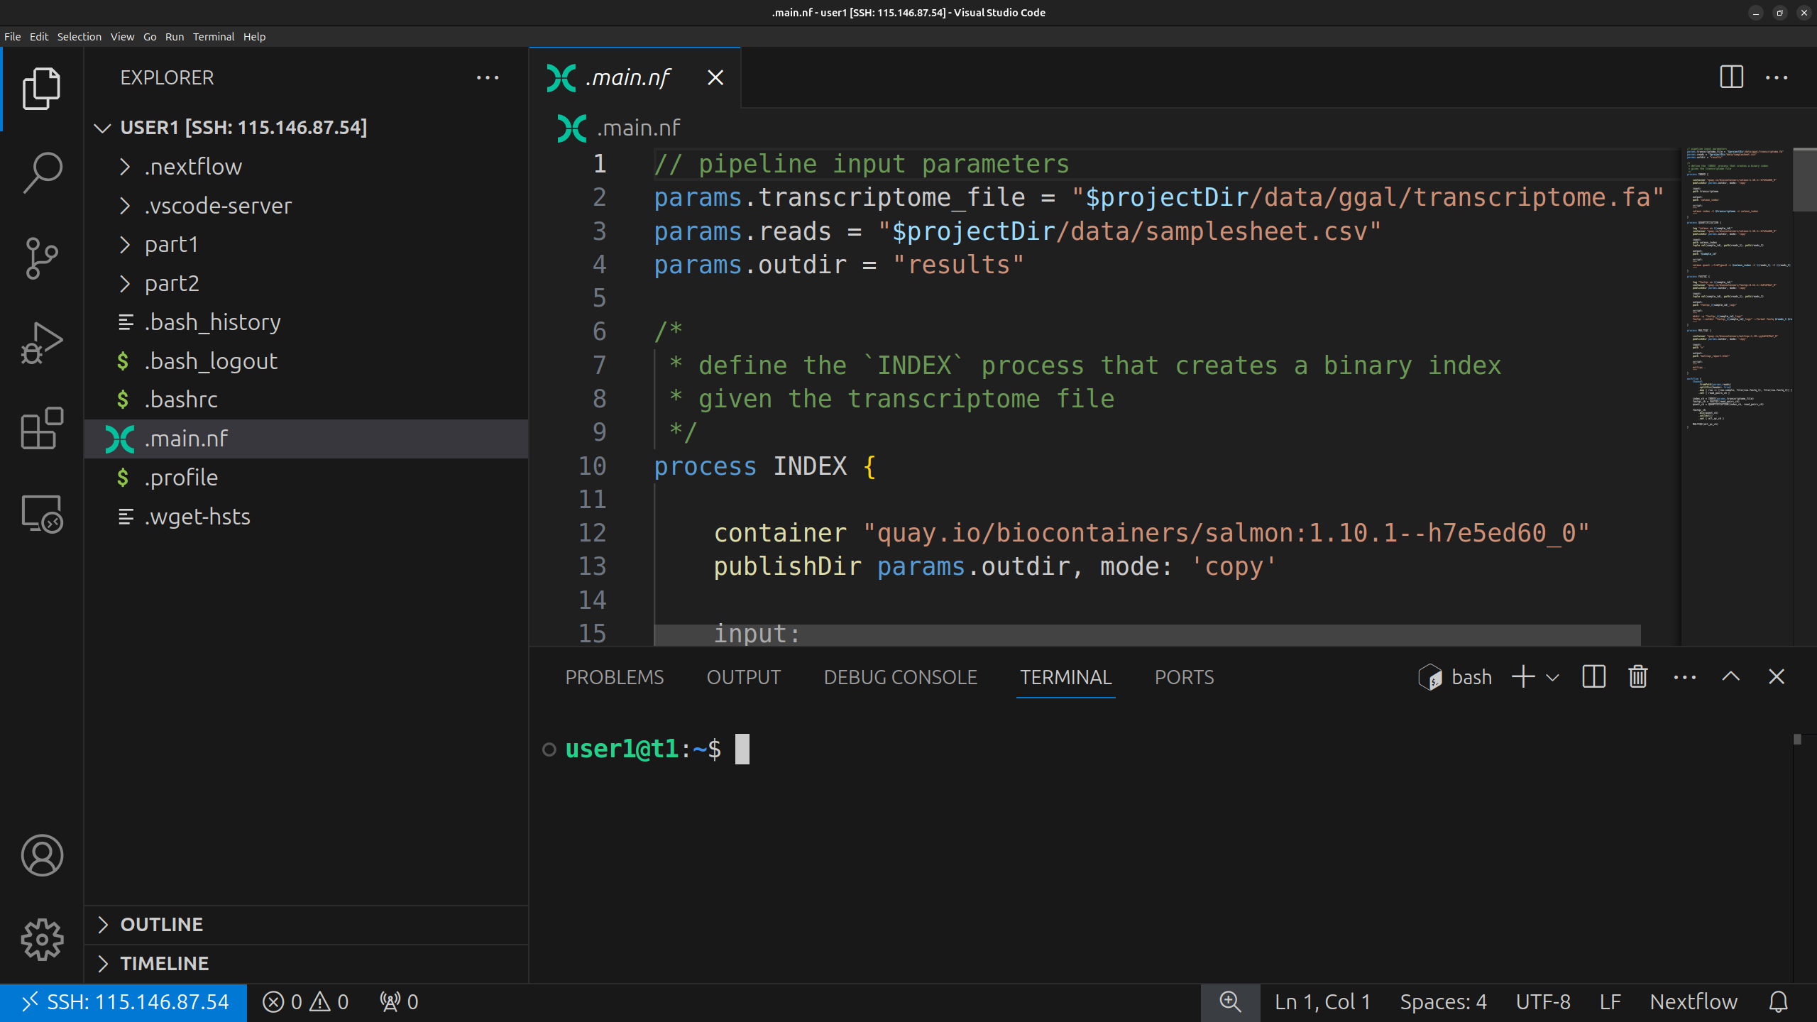Change Nextflow language mode
This screenshot has width=1817, height=1022.
point(1693,1002)
